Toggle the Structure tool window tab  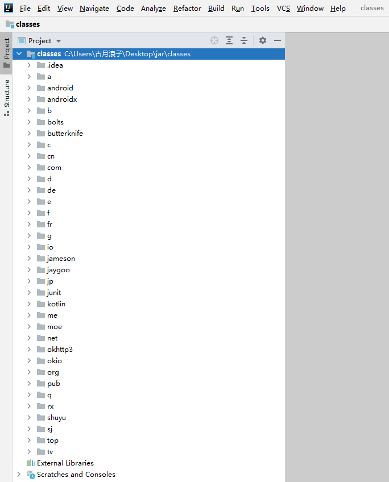coord(6,98)
